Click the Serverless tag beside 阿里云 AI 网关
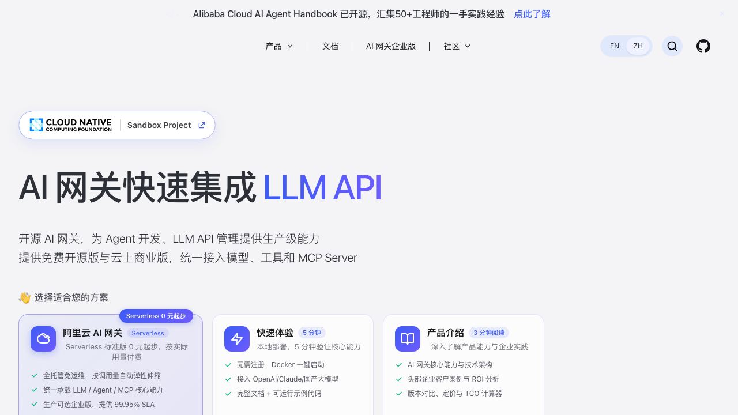Viewport: 738px width, 415px height. [148, 333]
